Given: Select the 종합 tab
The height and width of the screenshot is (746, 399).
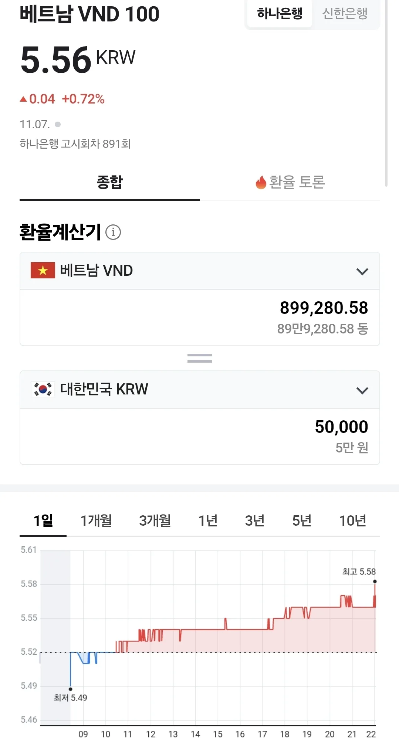Looking at the screenshot, I should (109, 182).
